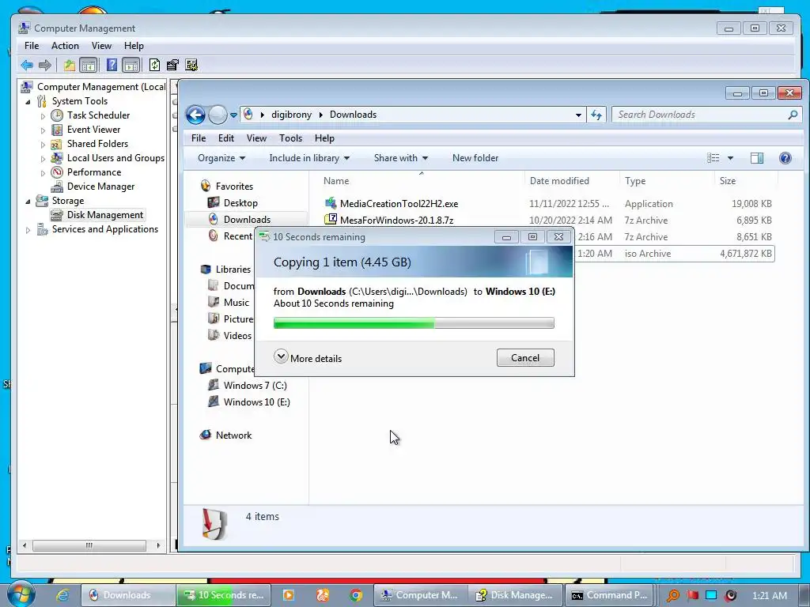Open Computer Management's File menu
Image resolution: width=810 pixels, height=607 pixels.
[x=32, y=46]
